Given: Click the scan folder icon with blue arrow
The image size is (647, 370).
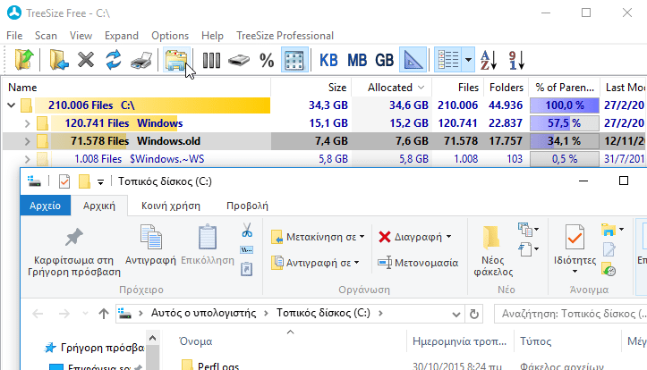Looking at the screenshot, I should coord(58,60).
